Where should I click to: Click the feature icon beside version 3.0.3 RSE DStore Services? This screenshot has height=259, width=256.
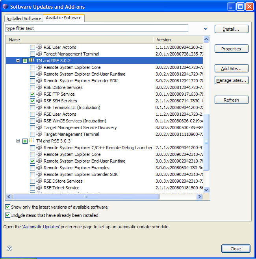click(x=39, y=181)
